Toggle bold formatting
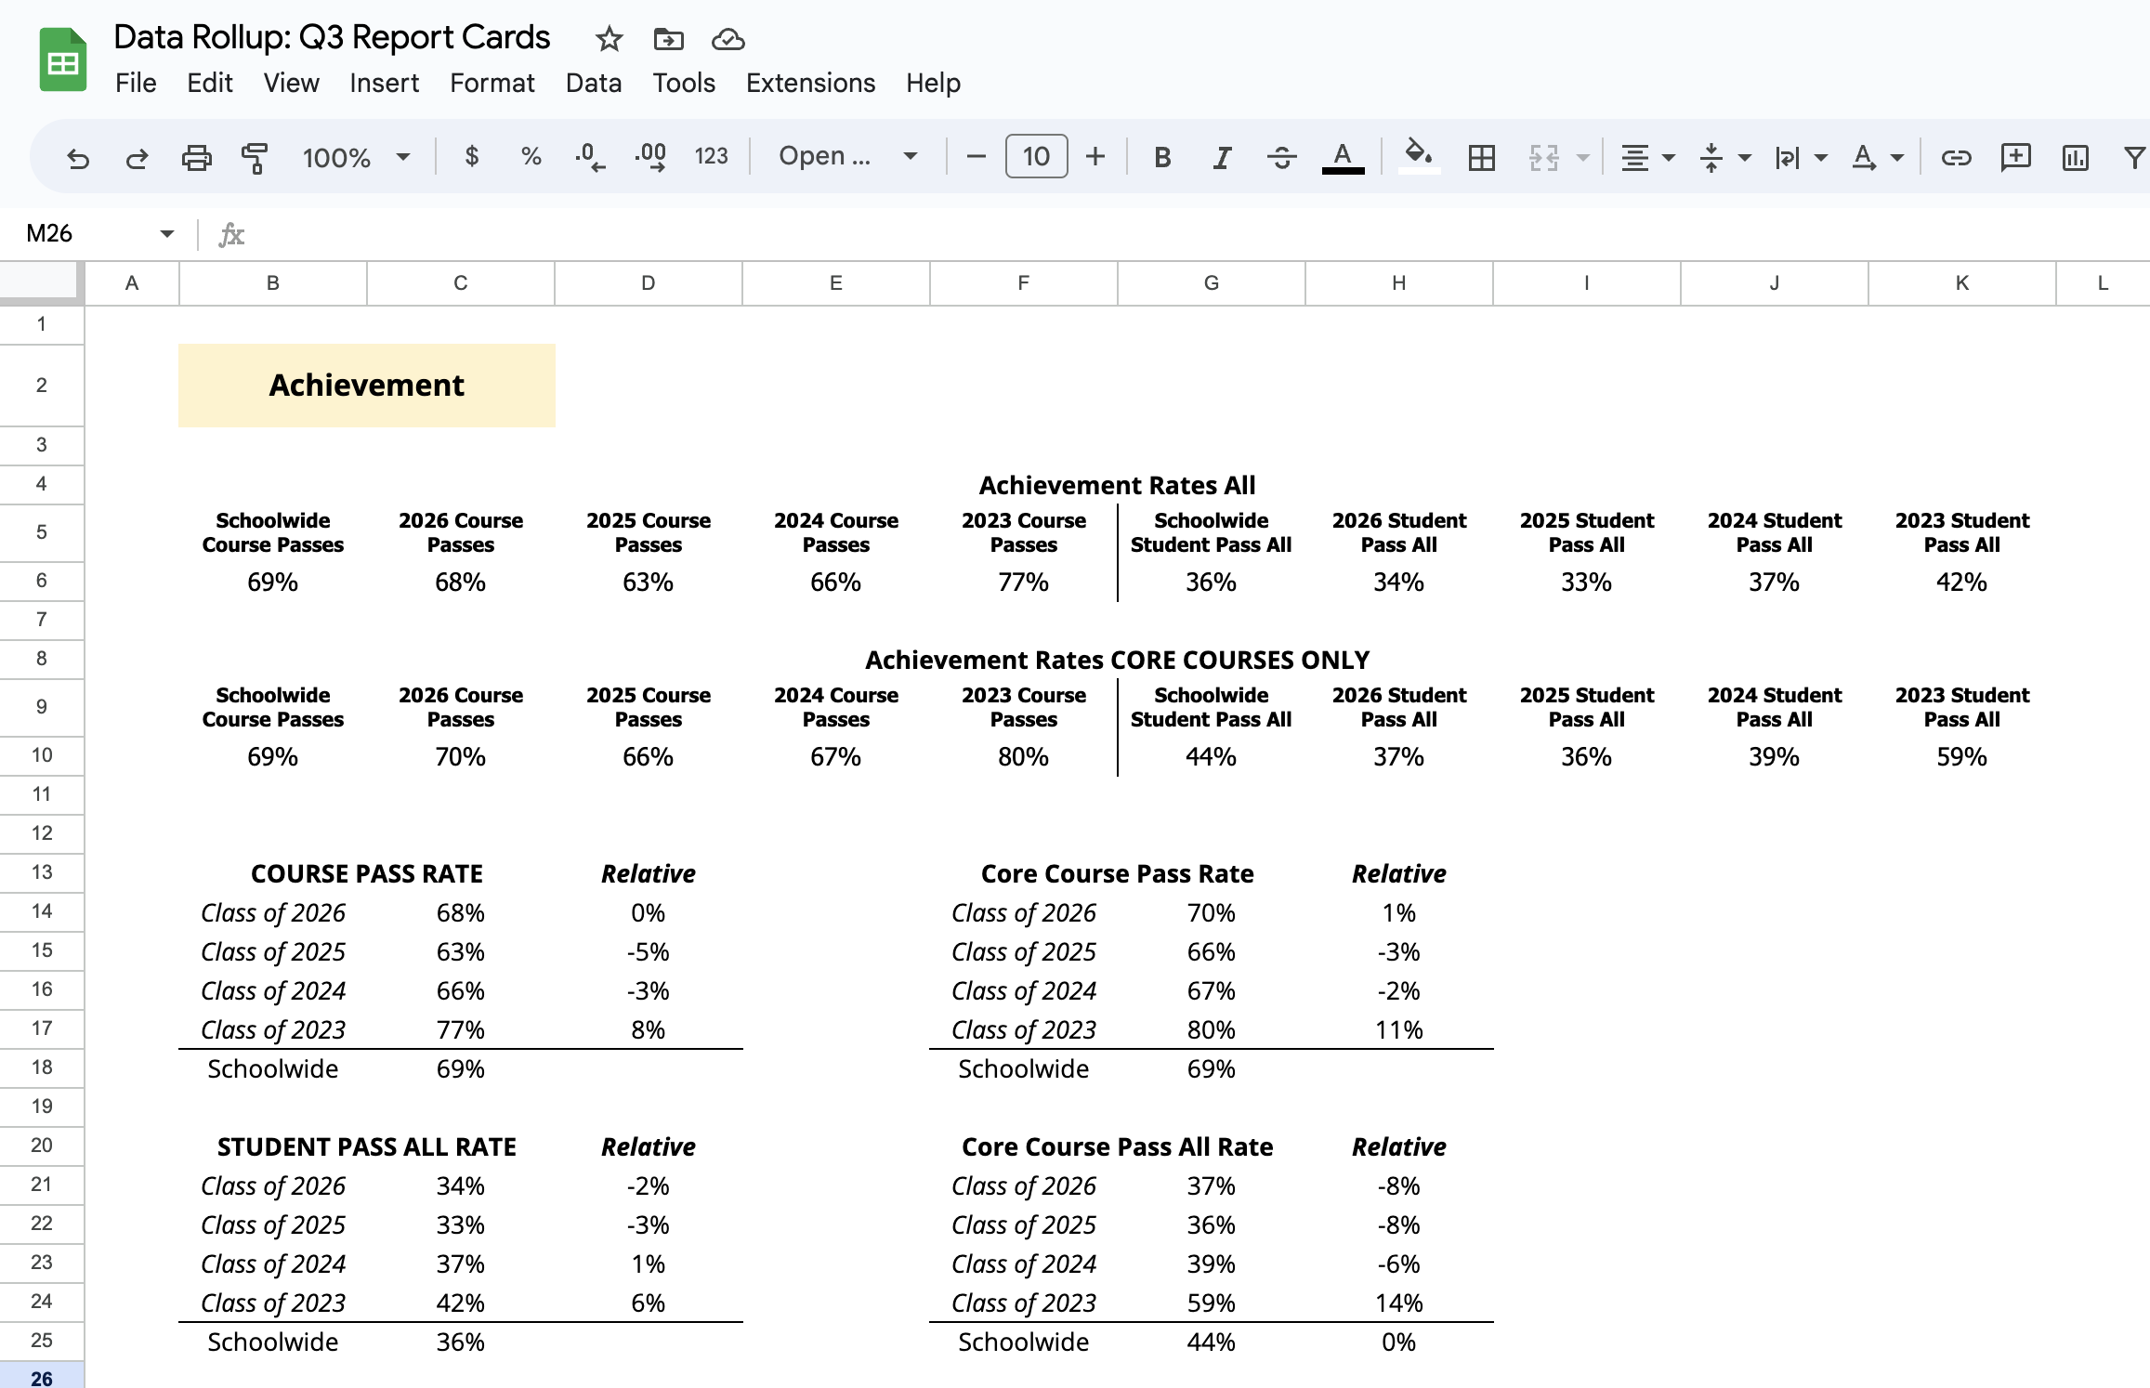This screenshot has height=1388, width=2150. point(1161,158)
